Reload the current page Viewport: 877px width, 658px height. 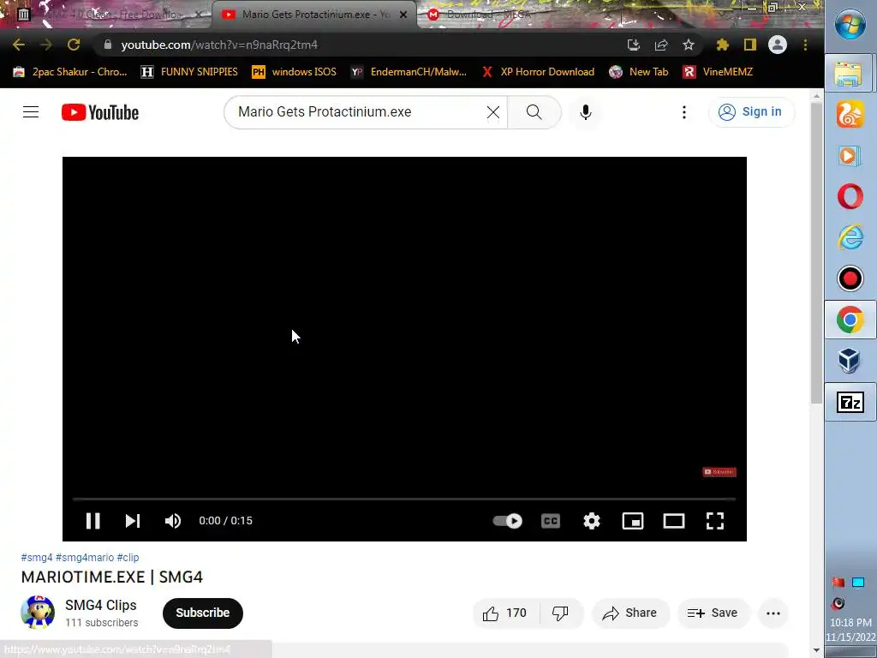(x=74, y=45)
